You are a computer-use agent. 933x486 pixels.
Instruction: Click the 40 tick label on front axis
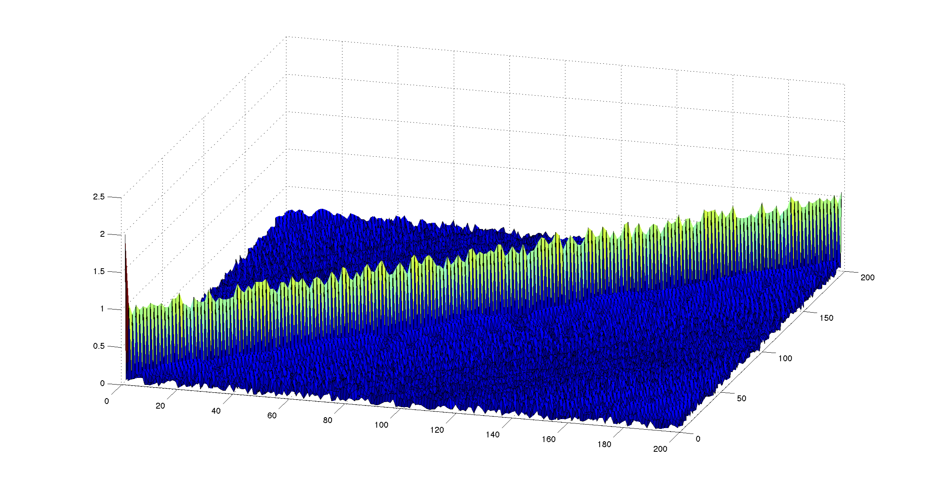[216, 411]
